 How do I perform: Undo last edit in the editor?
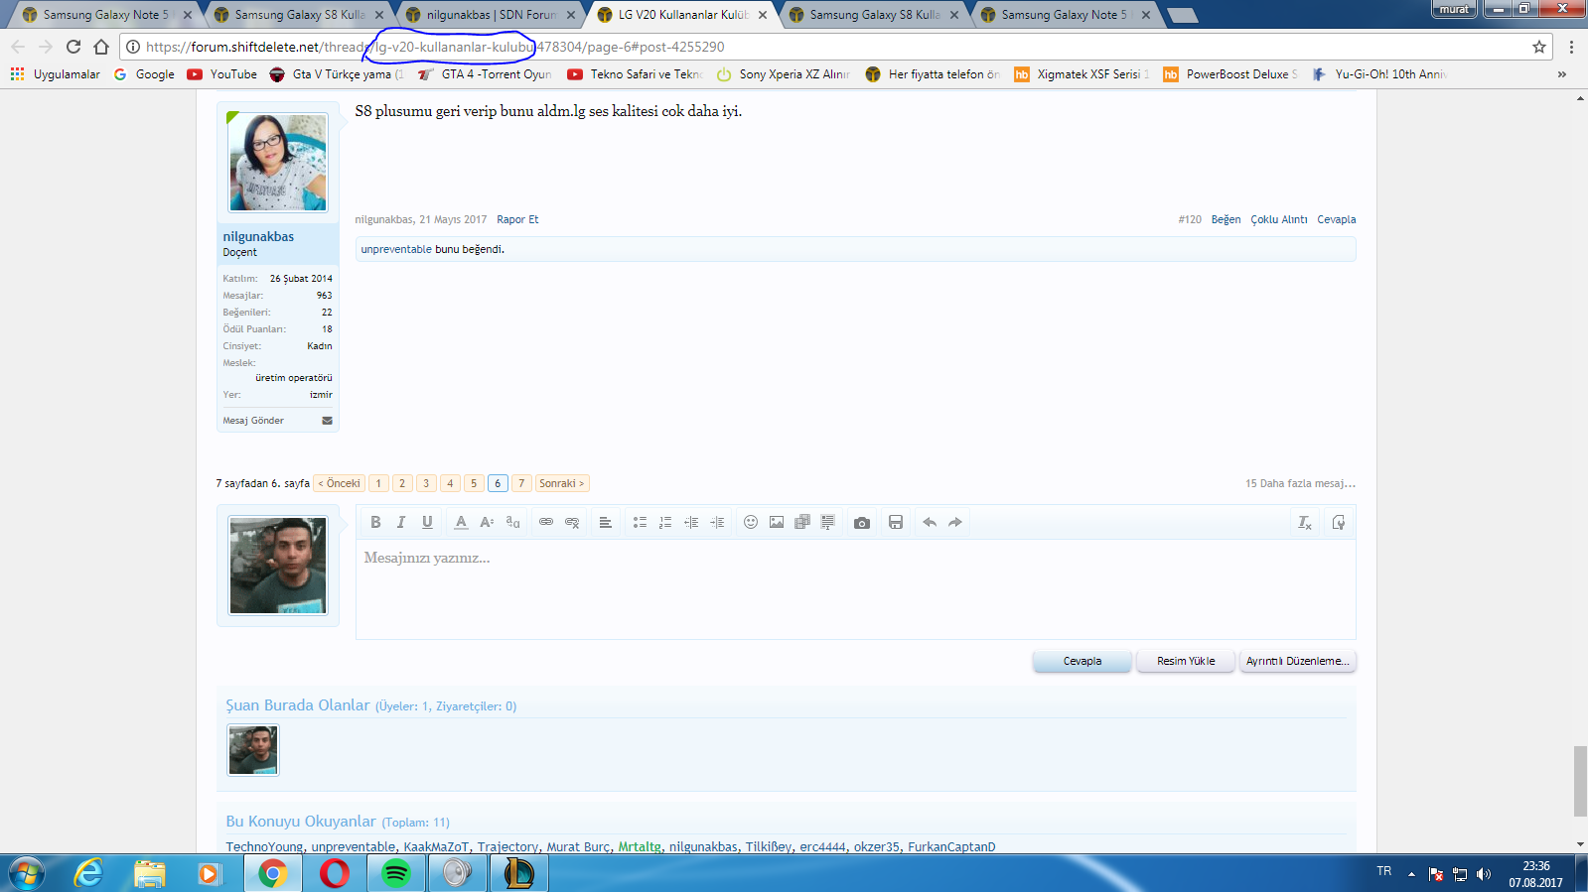[930, 522]
